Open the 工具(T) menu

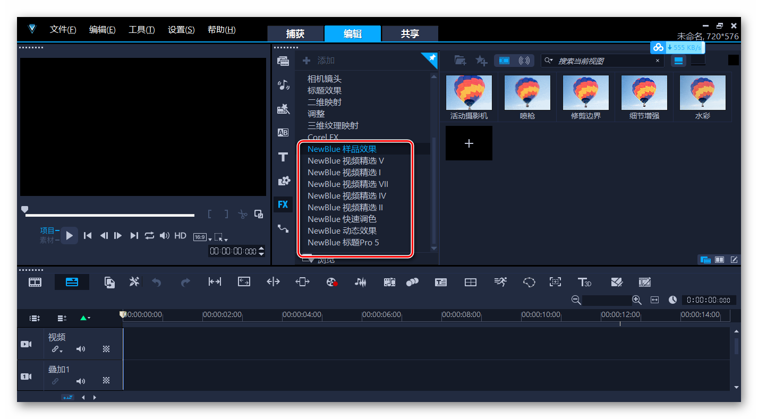coord(141,30)
